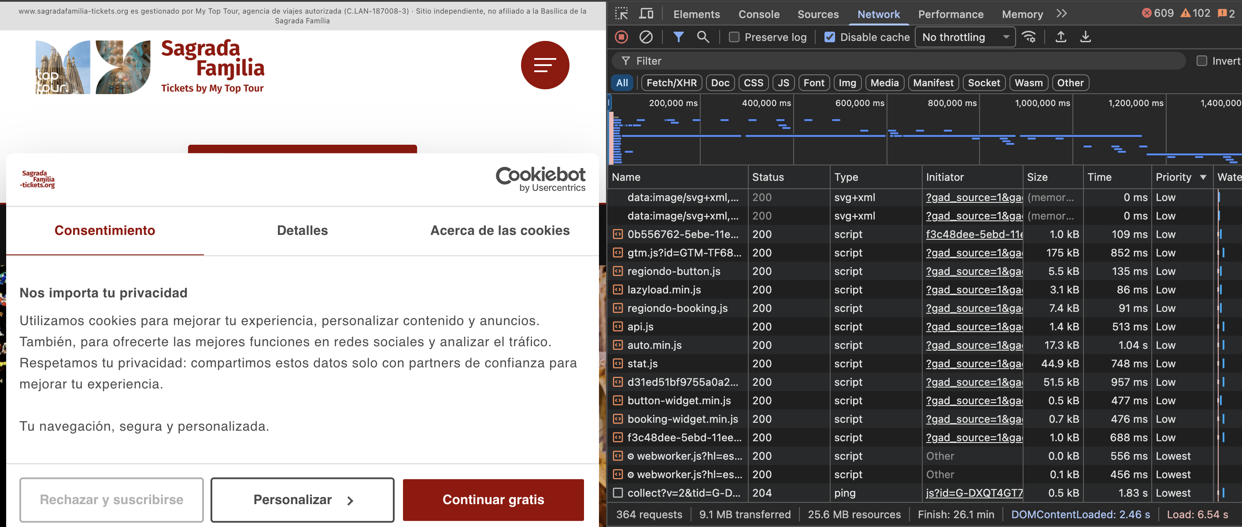Open collect ping row initiator link js?id=G-DXQT4GT7
This screenshot has width=1242, height=527.
pyautogui.click(x=973, y=493)
